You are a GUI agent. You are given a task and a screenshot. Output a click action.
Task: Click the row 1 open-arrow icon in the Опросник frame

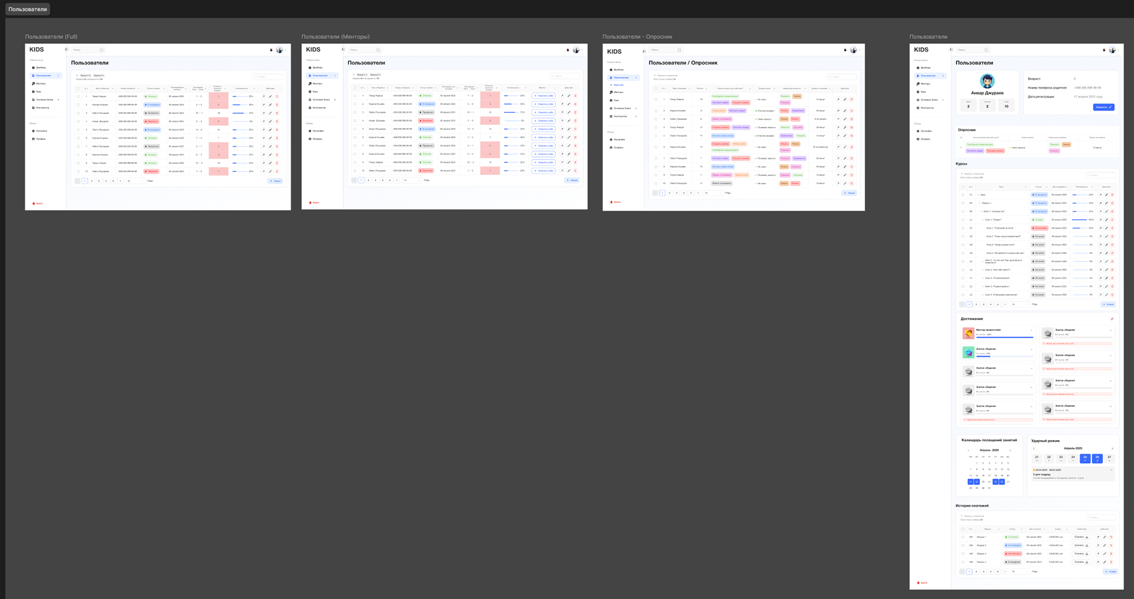pyautogui.click(x=838, y=99)
